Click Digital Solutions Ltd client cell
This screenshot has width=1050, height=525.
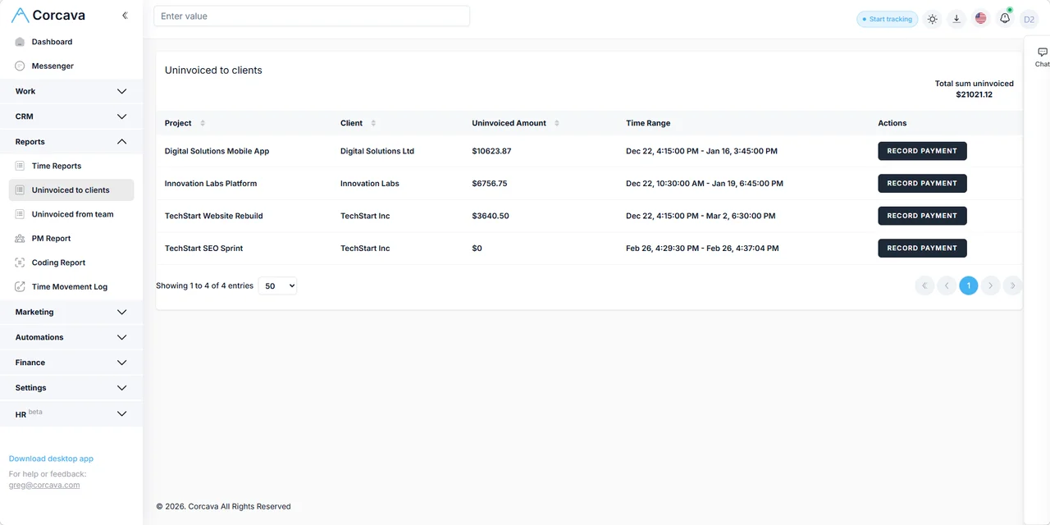point(377,151)
